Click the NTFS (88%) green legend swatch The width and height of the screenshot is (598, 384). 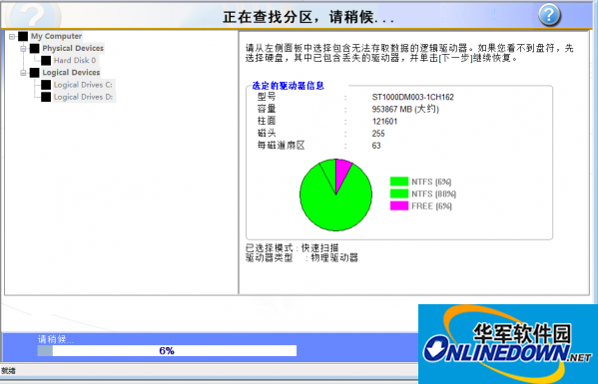click(x=399, y=193)
